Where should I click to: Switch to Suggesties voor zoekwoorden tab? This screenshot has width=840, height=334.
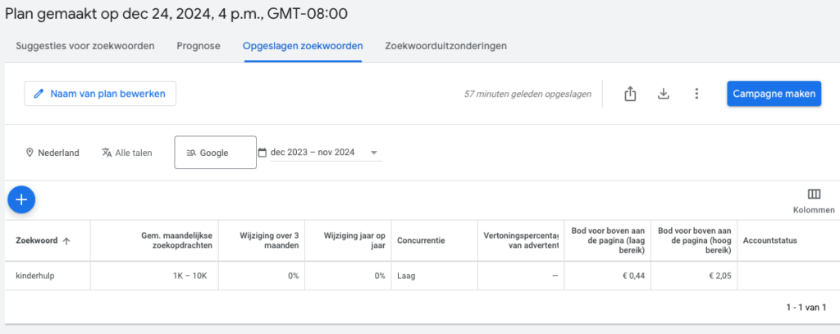84,46
